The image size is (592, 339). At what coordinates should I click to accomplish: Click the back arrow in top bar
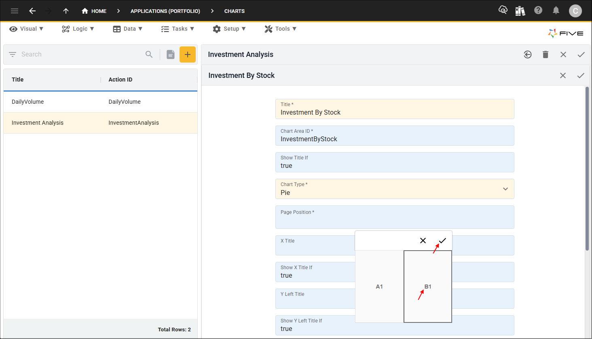32,11
